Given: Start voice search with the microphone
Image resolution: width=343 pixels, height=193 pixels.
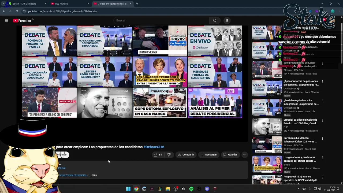Looking at the screenshot, I should [227, 20].
